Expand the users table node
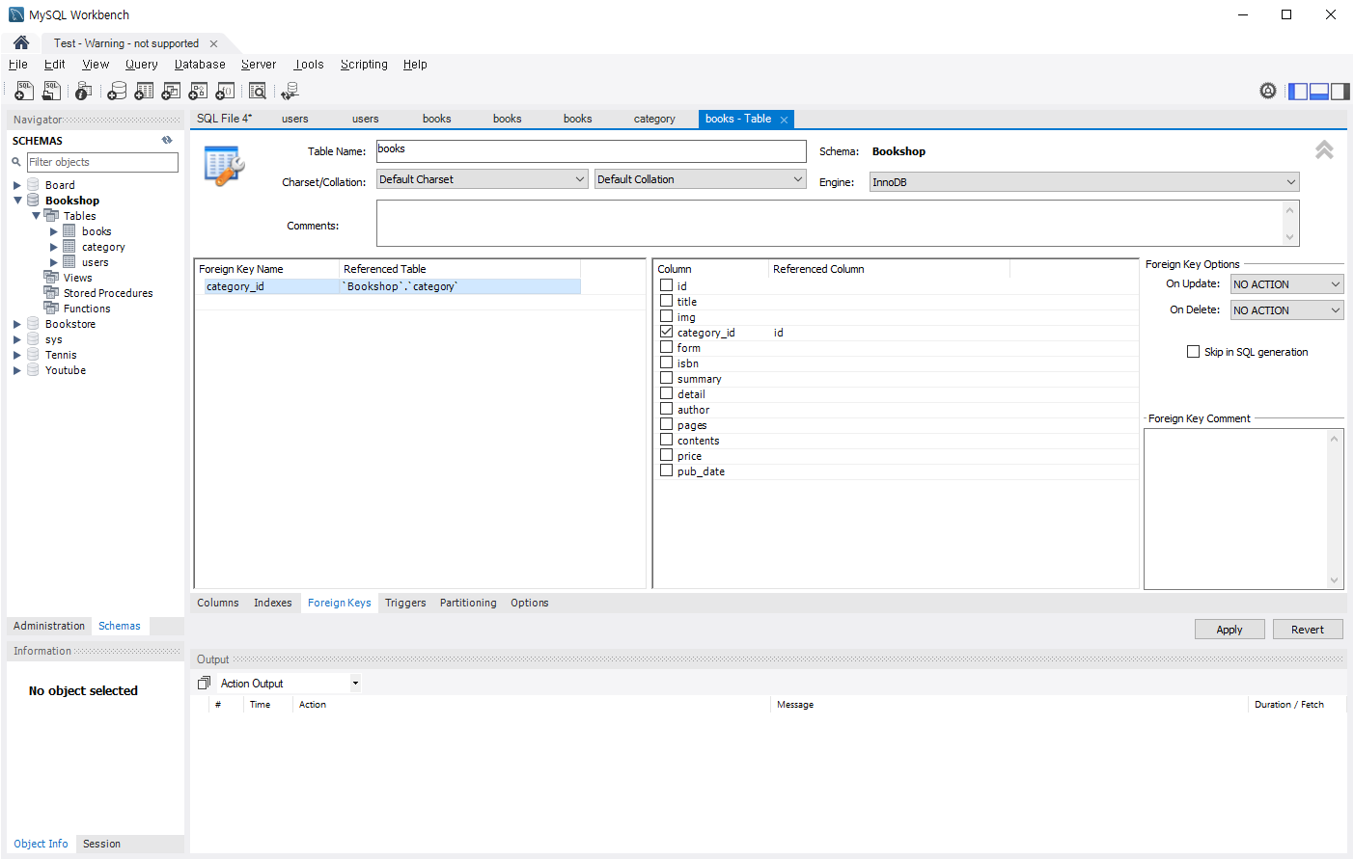 coord(53,262)
